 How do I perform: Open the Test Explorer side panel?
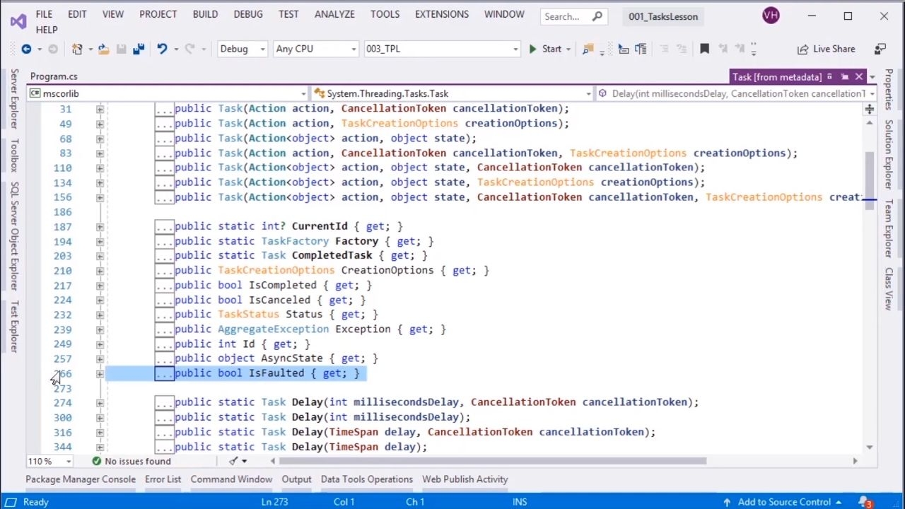(13, 326)
